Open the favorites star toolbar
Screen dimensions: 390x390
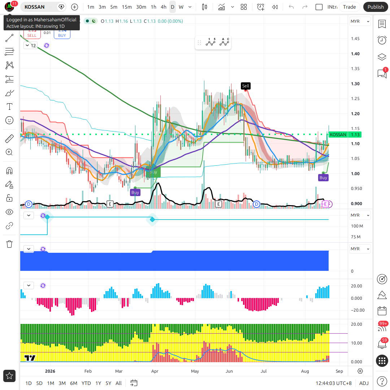[9, 376]
